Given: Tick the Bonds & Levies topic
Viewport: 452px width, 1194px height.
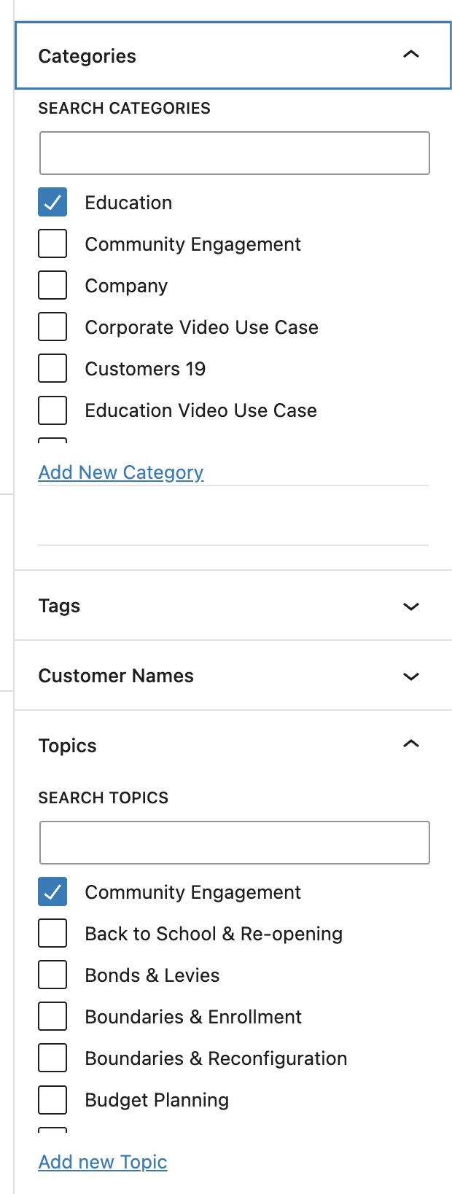Looking at the screenshot, I should [52, 975].
